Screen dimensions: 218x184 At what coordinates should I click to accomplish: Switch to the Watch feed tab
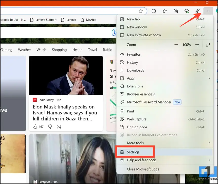pos(41,50)
